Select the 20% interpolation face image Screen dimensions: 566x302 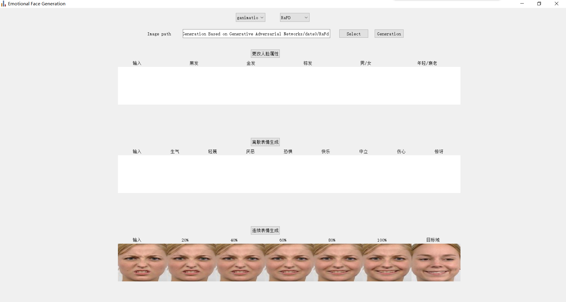tap(191, 262)
